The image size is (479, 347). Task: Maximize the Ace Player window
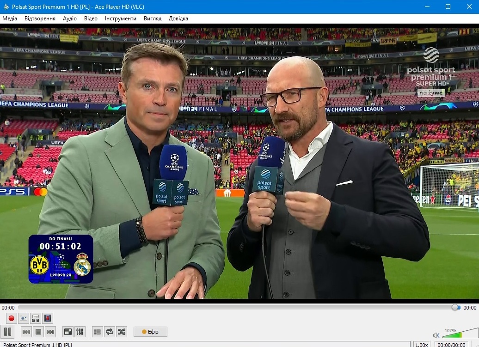(448, 6)
